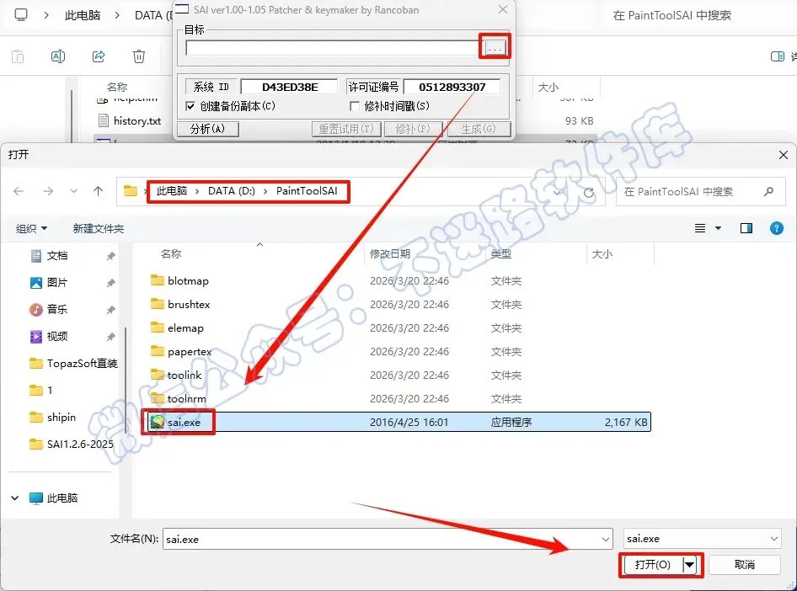This screenshot has height=591, width=797.
Task: Toggle the preview pane icon in dialog
Action: tap(746, 228)
